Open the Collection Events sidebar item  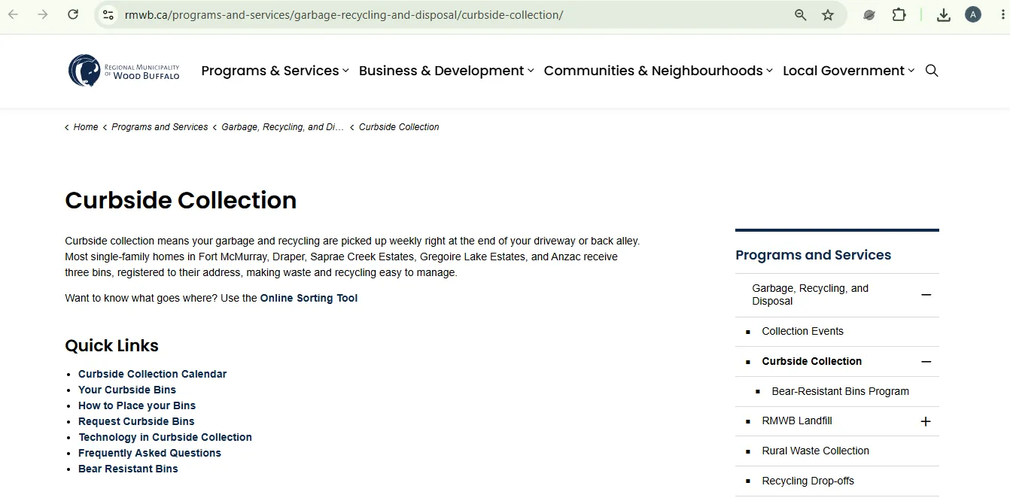[x=802, y=331]
